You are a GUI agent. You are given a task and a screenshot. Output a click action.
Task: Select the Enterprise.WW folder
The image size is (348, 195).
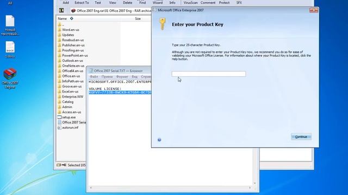click(71, 96)
